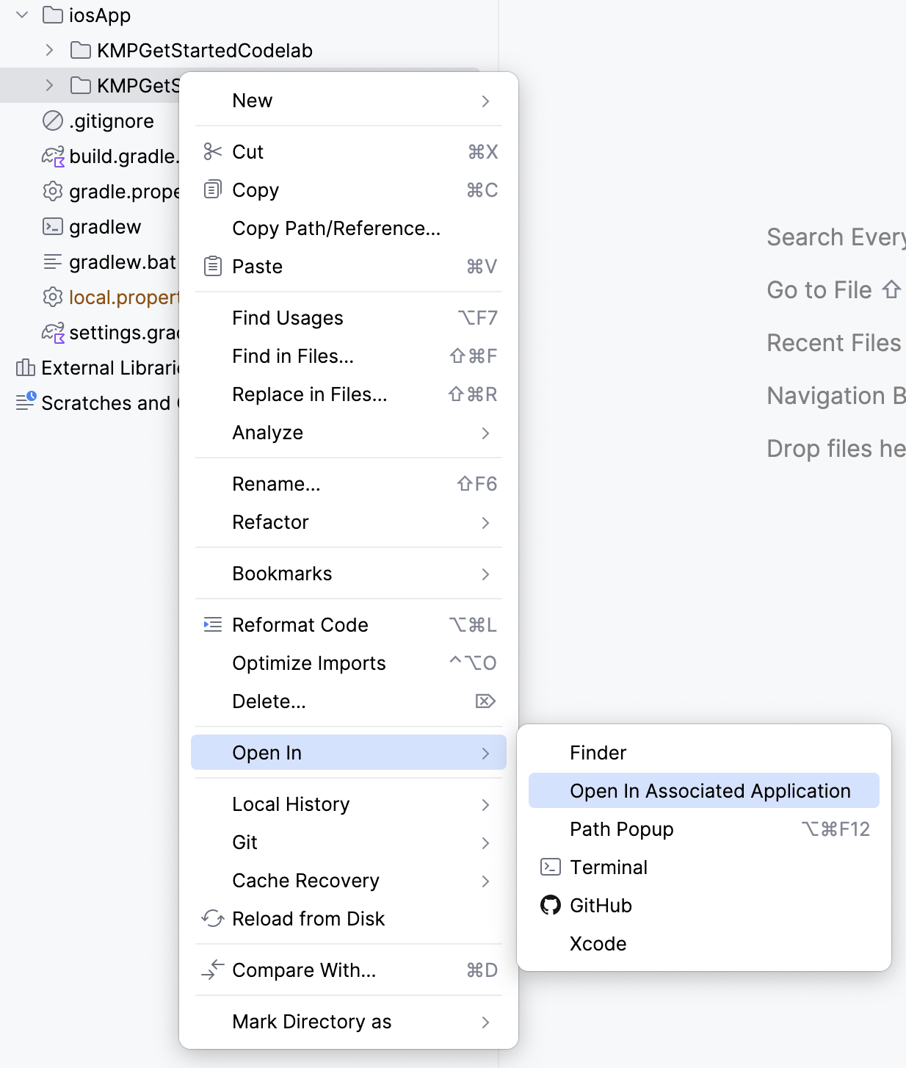Click the scissors icon next to Cut
906x1068 pixels.
coord(213,151)
